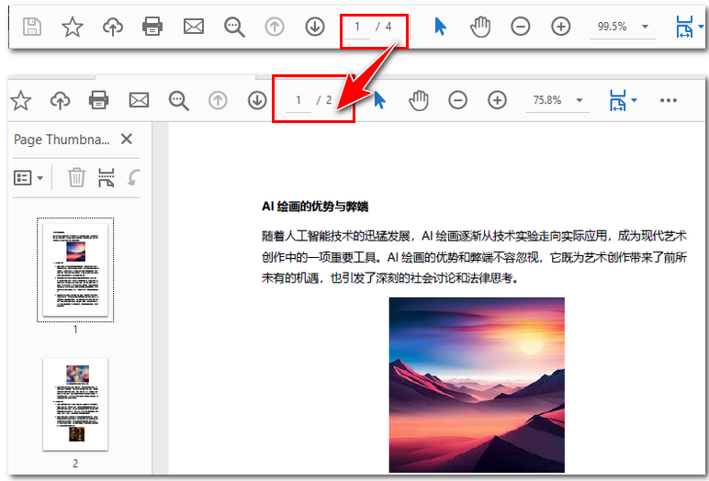Viewport: 709px width, 481px height.
Task: Pick the selection arrow tool in the lower toolbar
Action: pos(379,100)
